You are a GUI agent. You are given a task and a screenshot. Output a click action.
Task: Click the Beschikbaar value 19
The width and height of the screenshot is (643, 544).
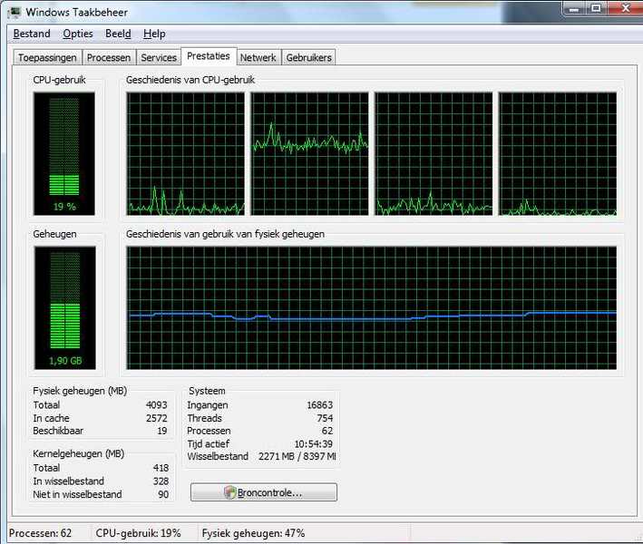[162, 431]
